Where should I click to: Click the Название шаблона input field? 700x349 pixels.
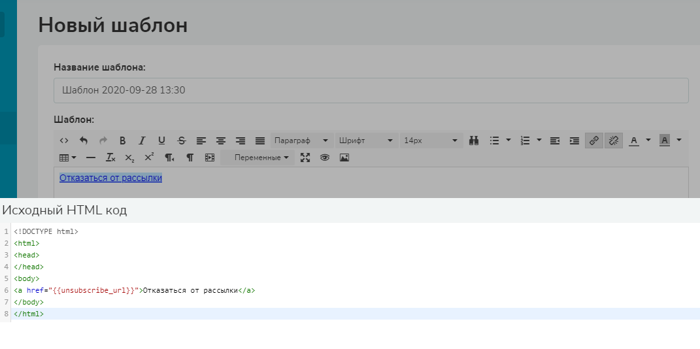click(371, 90)
